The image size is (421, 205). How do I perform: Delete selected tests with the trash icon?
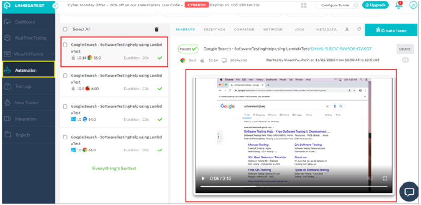[156, 29]
